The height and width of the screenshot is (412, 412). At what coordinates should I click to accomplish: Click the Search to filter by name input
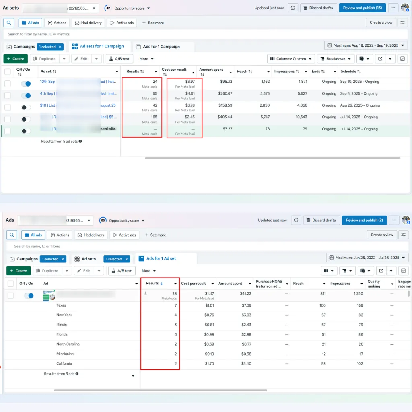pos(206,34)
